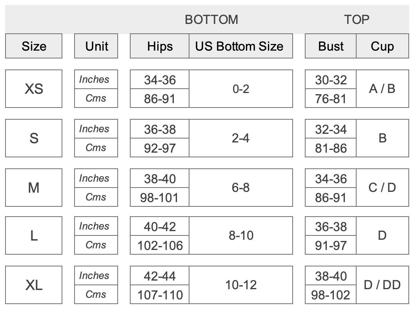Select the US Bottom Size header
Image resolution: width=417 pixels, height=310 pixels.
coord(241,46)
